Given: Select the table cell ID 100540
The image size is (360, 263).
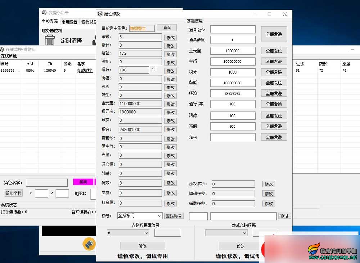Looking at the screenshot, I should point(50,70).
